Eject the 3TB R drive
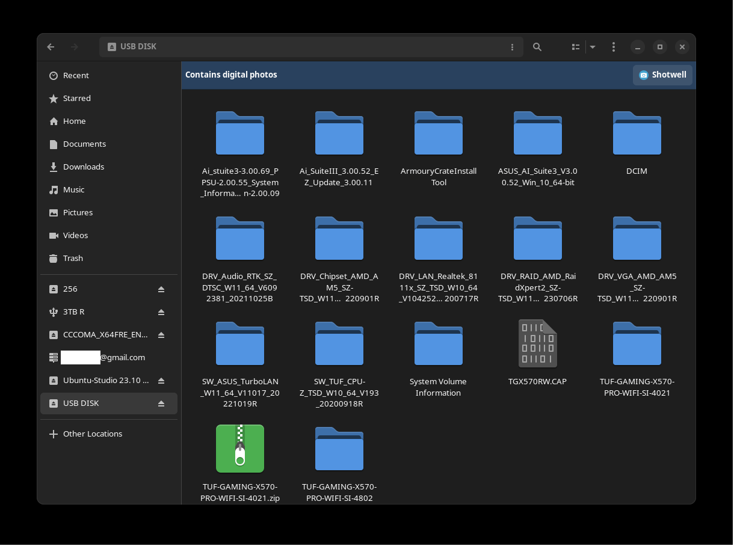 [x=161, y=312]
